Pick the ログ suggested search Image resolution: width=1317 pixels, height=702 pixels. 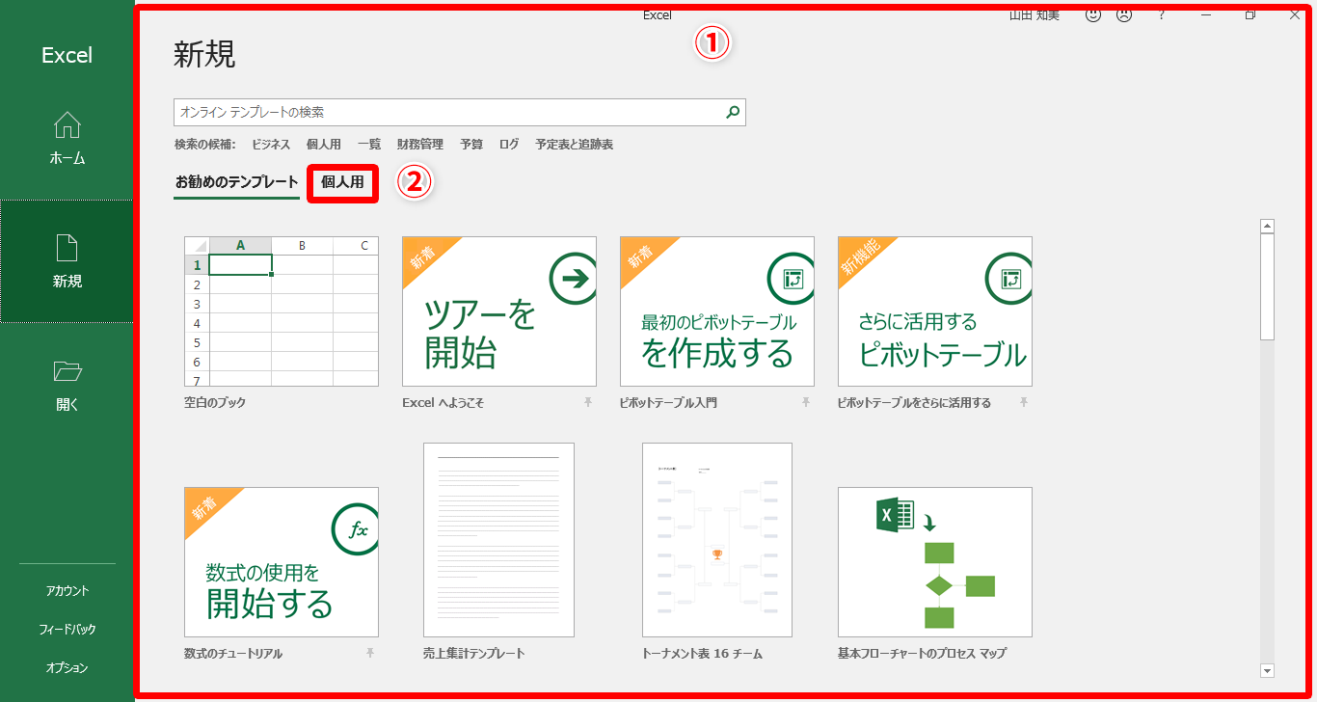click(509, 145)
